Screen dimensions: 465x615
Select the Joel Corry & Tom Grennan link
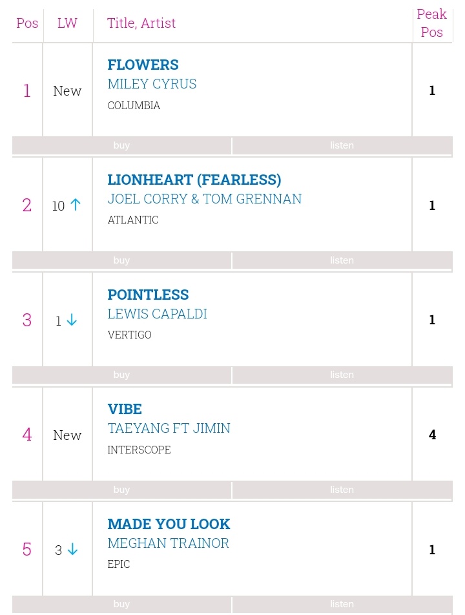(205, 199)
